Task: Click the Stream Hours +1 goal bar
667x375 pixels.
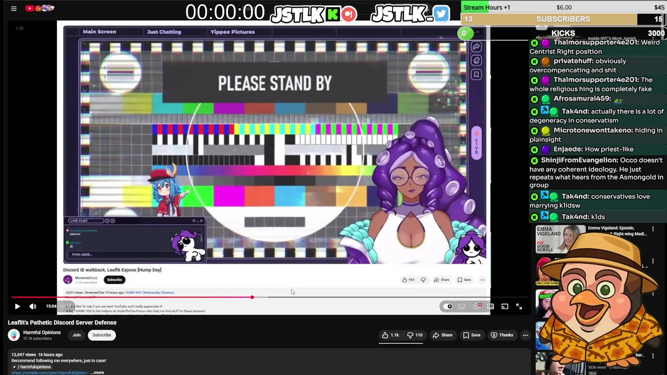Action: coord(563,7)
